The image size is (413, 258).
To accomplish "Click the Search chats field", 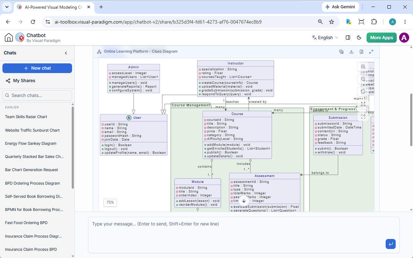I will [37, 95].
